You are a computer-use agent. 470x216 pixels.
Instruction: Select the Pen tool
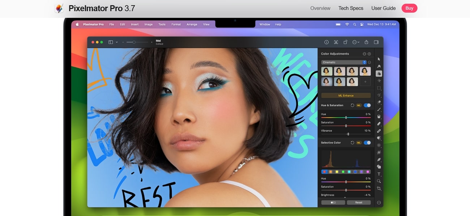click(x=379, y=160)
